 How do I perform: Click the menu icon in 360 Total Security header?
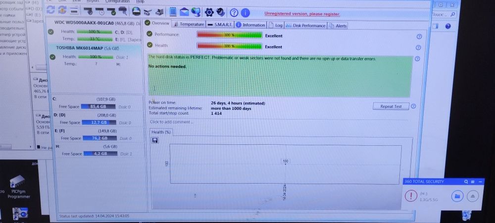pos(473,182)
